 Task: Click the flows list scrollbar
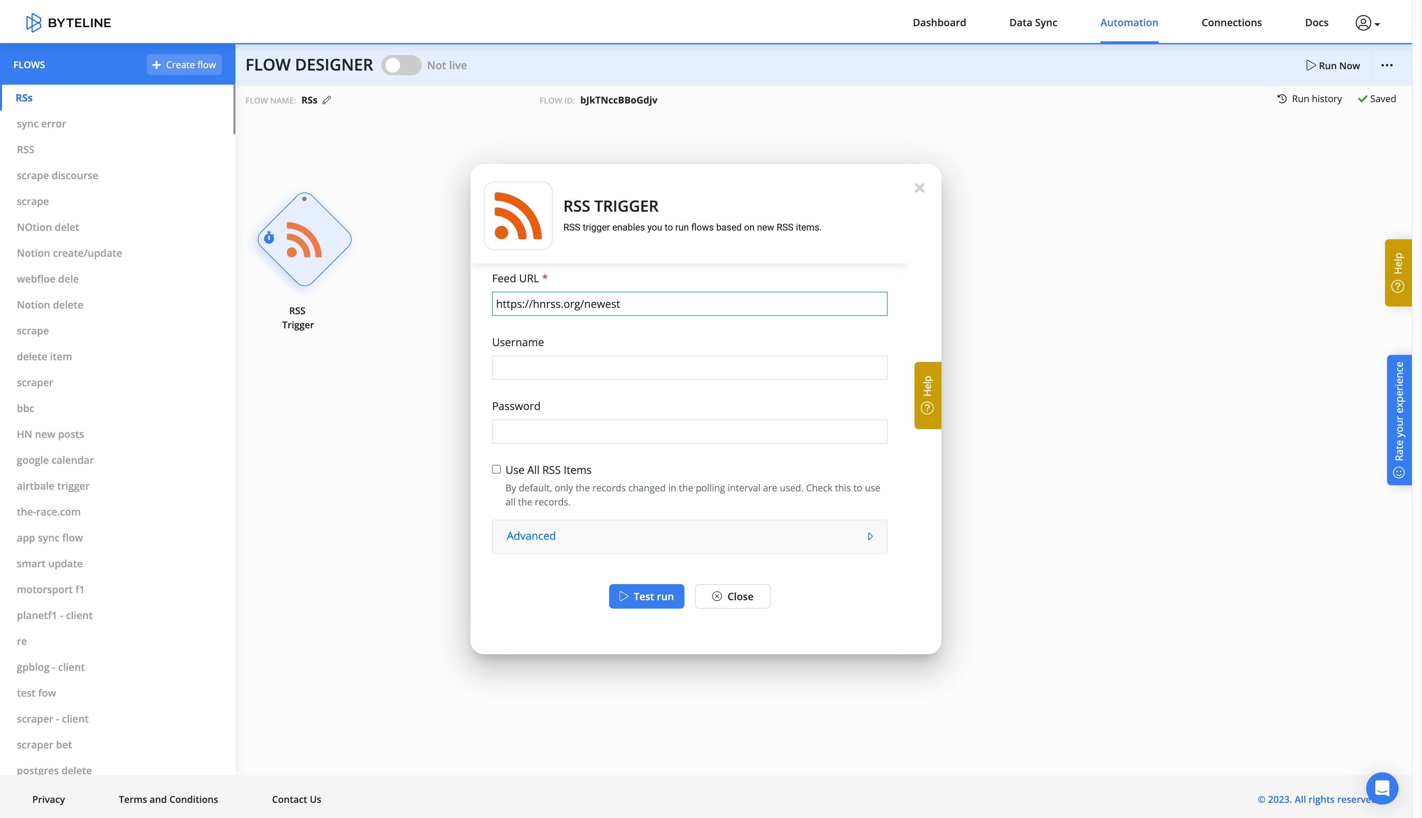coord(234,110)
